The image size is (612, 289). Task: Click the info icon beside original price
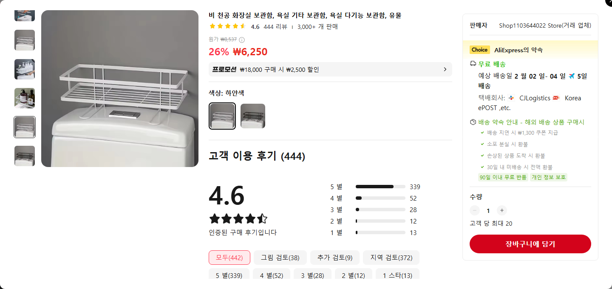242,40
